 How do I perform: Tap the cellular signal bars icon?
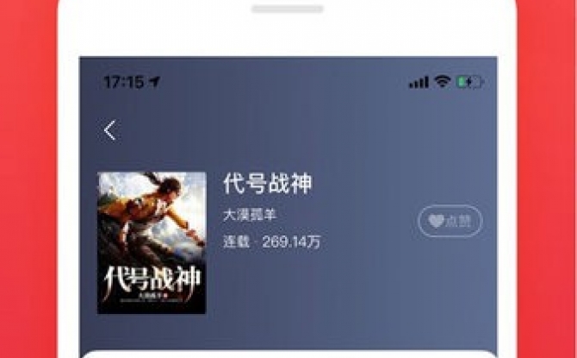coord(419,82)
